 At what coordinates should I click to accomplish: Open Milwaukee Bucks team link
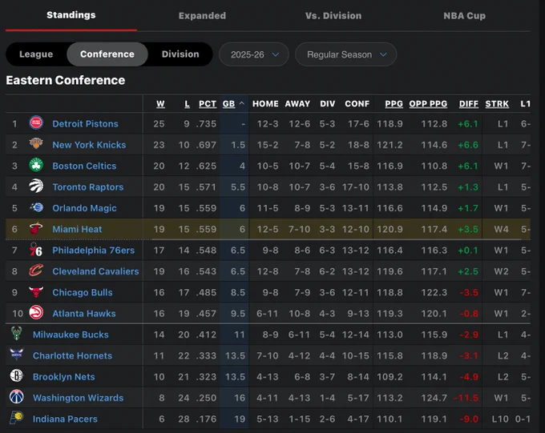[x=71, y=335]
